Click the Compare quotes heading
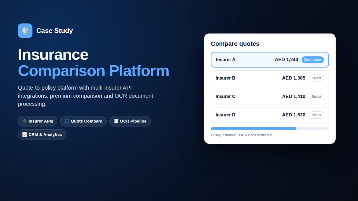 point(235,44)
